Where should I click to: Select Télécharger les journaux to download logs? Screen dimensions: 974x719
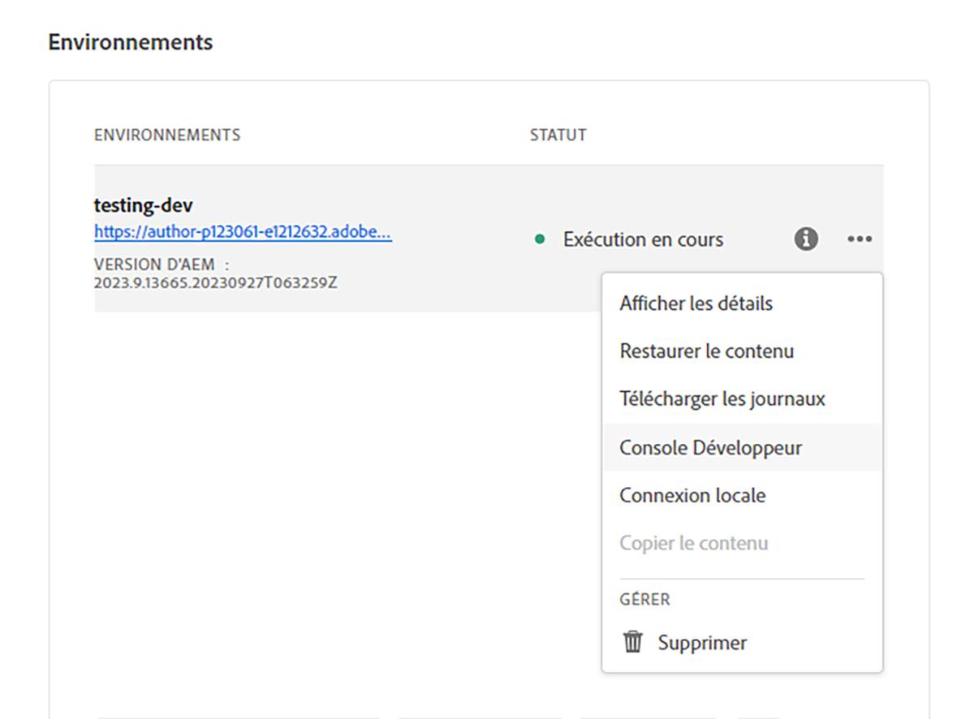pyautogui.click(x=722, y=398)
